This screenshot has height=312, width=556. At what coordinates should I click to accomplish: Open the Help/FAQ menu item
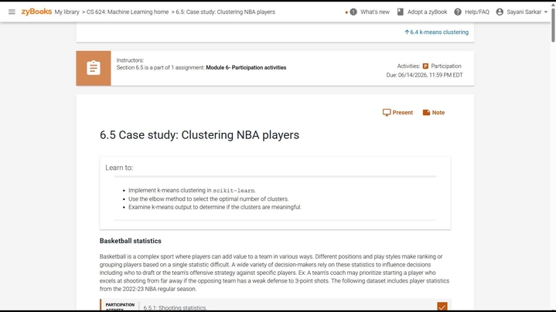pos(477,12)
